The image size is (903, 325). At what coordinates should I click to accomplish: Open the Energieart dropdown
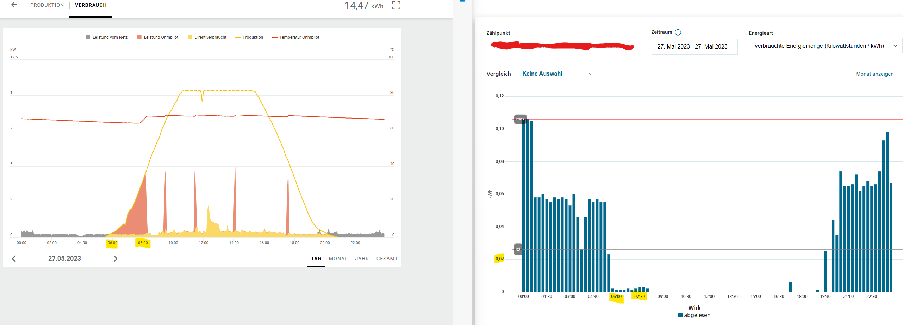[x=825, y=46]
